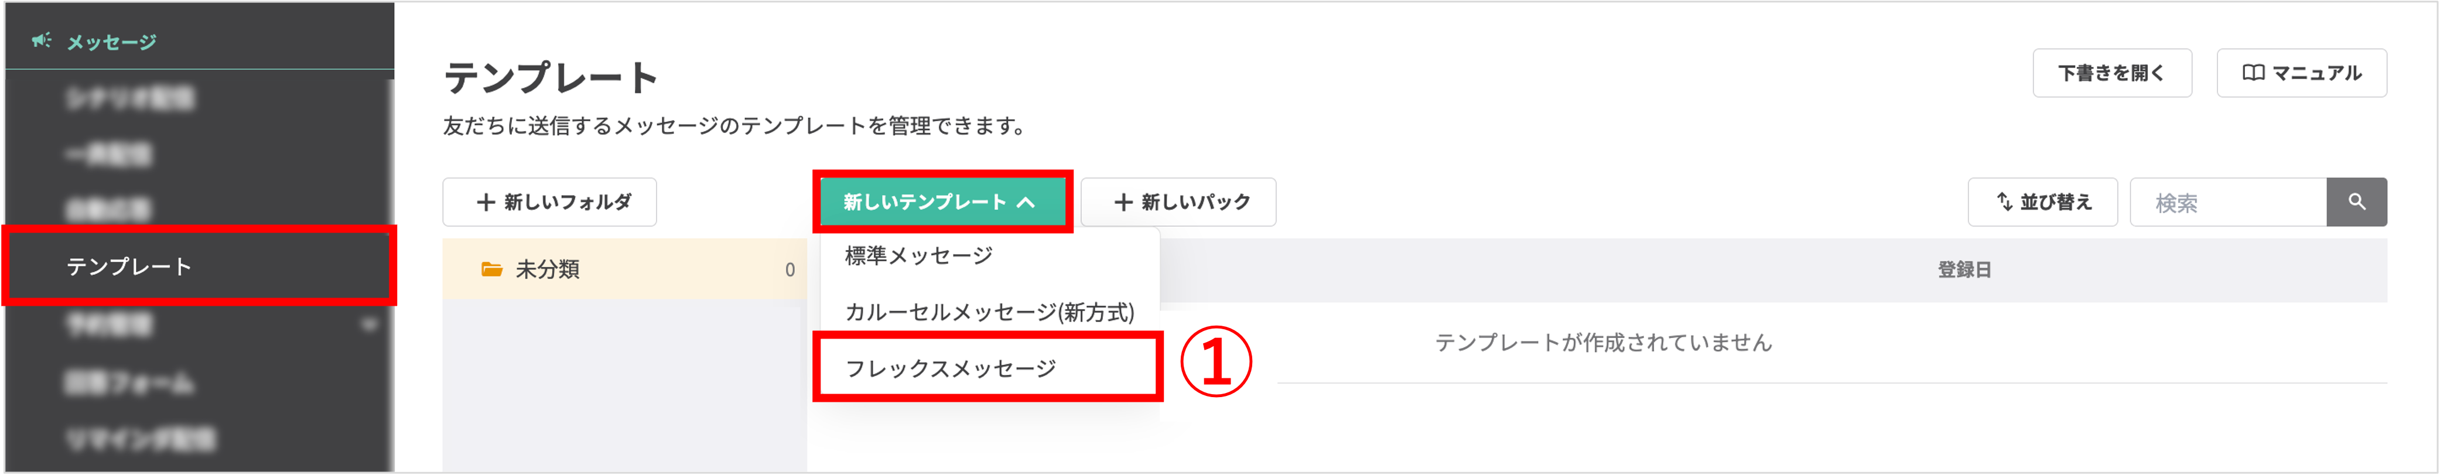Click the megaphone icon beside メッセージ

click(41, 40)
